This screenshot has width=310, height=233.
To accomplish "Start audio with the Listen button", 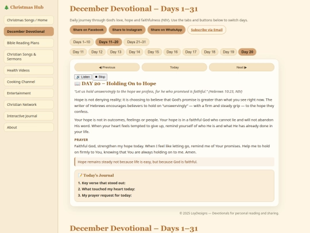I will (x=83, y=77).
